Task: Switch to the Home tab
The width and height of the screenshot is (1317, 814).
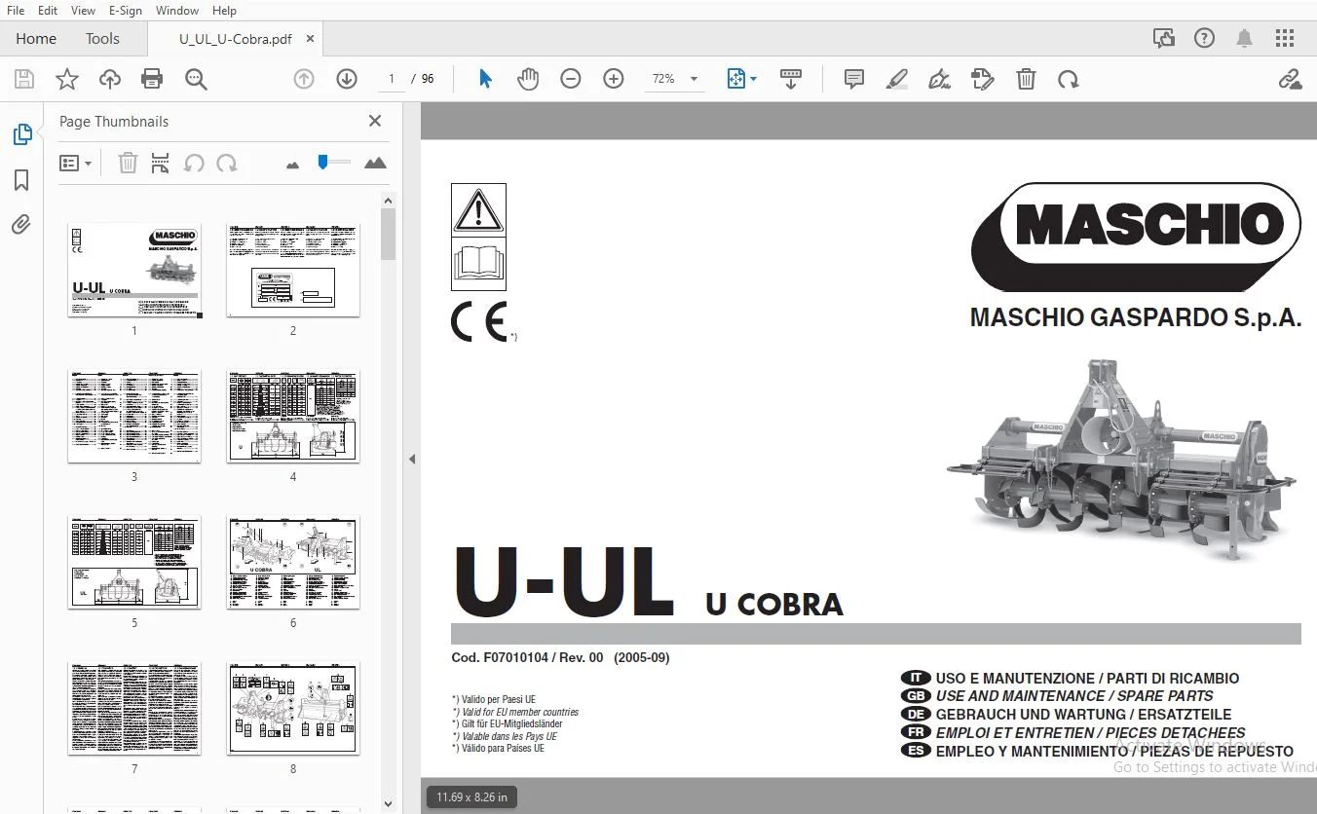Action: [x=36, y=39]
